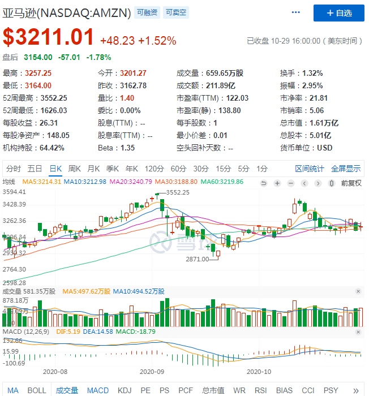Open 前复权 adjustment dropdown
This screenshot has width=369, height=396.
[x=351, y=183]
